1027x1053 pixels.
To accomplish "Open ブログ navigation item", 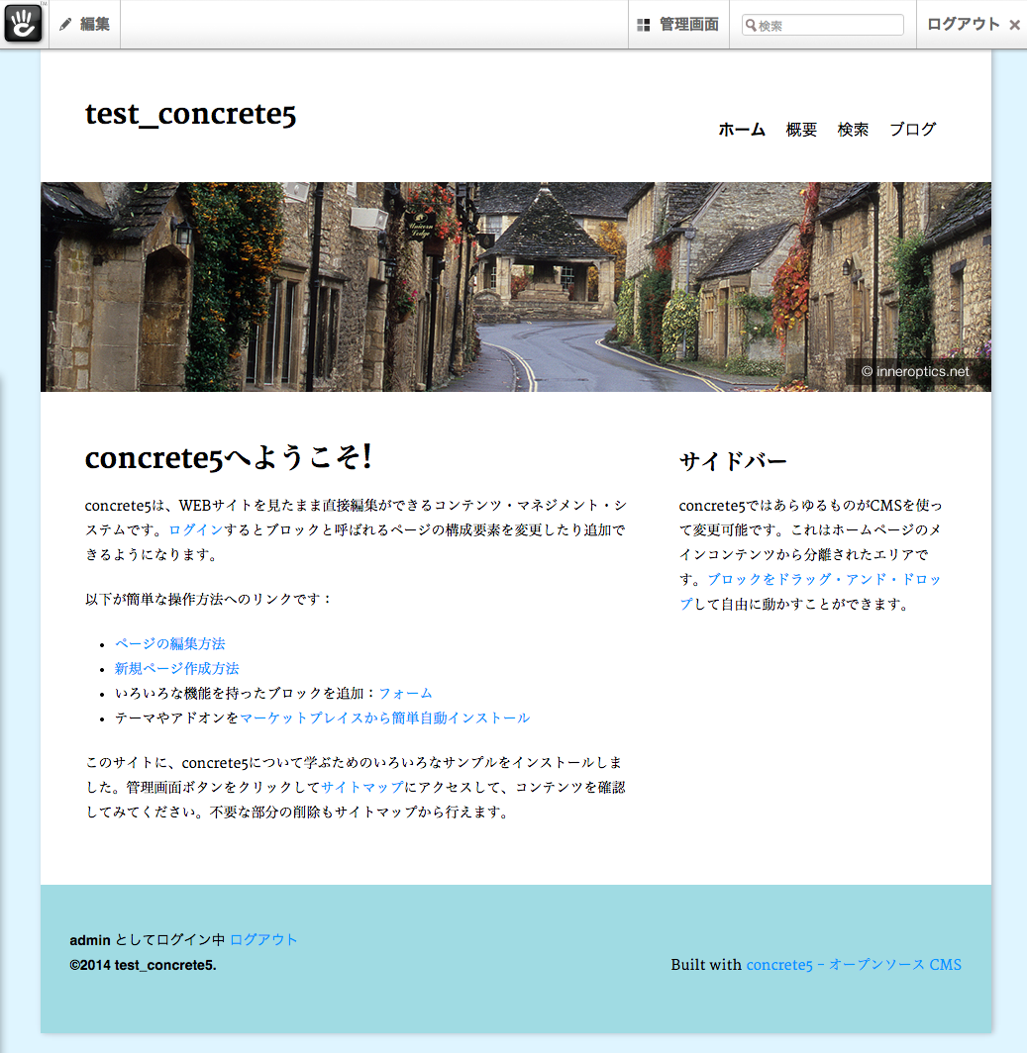I will pos(912,129).
